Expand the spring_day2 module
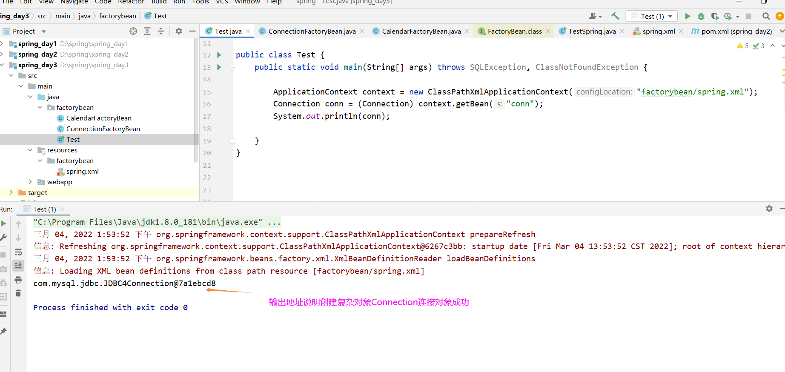785x372 pixels. click(2, 54)
